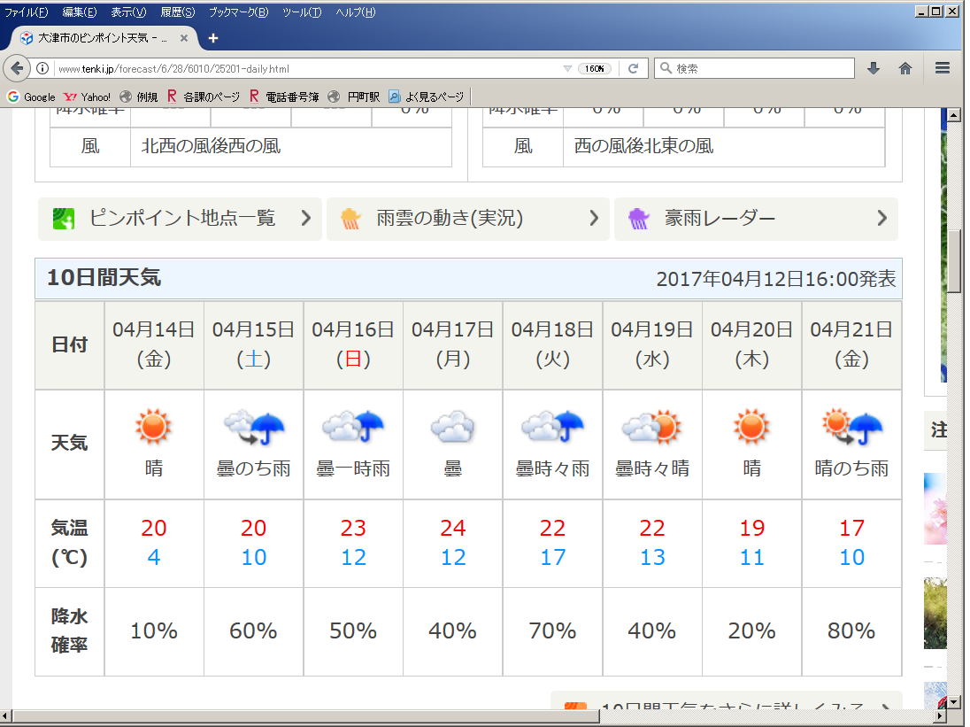
Task: Open the ファイル(F) menu
Action: pyautogui.click(x=26, y=12)
